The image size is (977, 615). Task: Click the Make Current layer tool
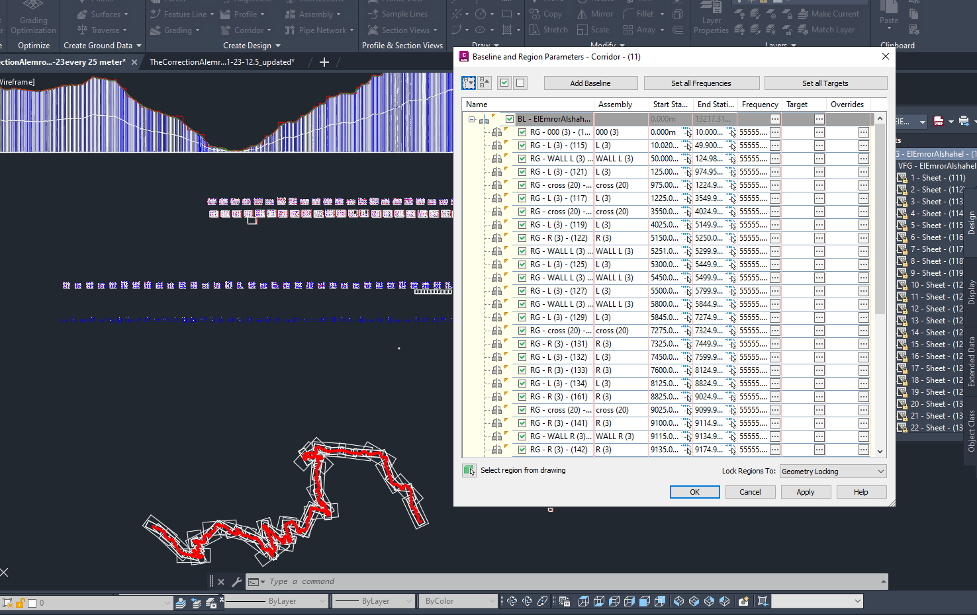829,14
